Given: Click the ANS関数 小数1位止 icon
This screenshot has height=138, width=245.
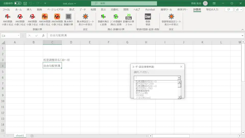Looking at the screenshot, I should click(x=8, y=17).
